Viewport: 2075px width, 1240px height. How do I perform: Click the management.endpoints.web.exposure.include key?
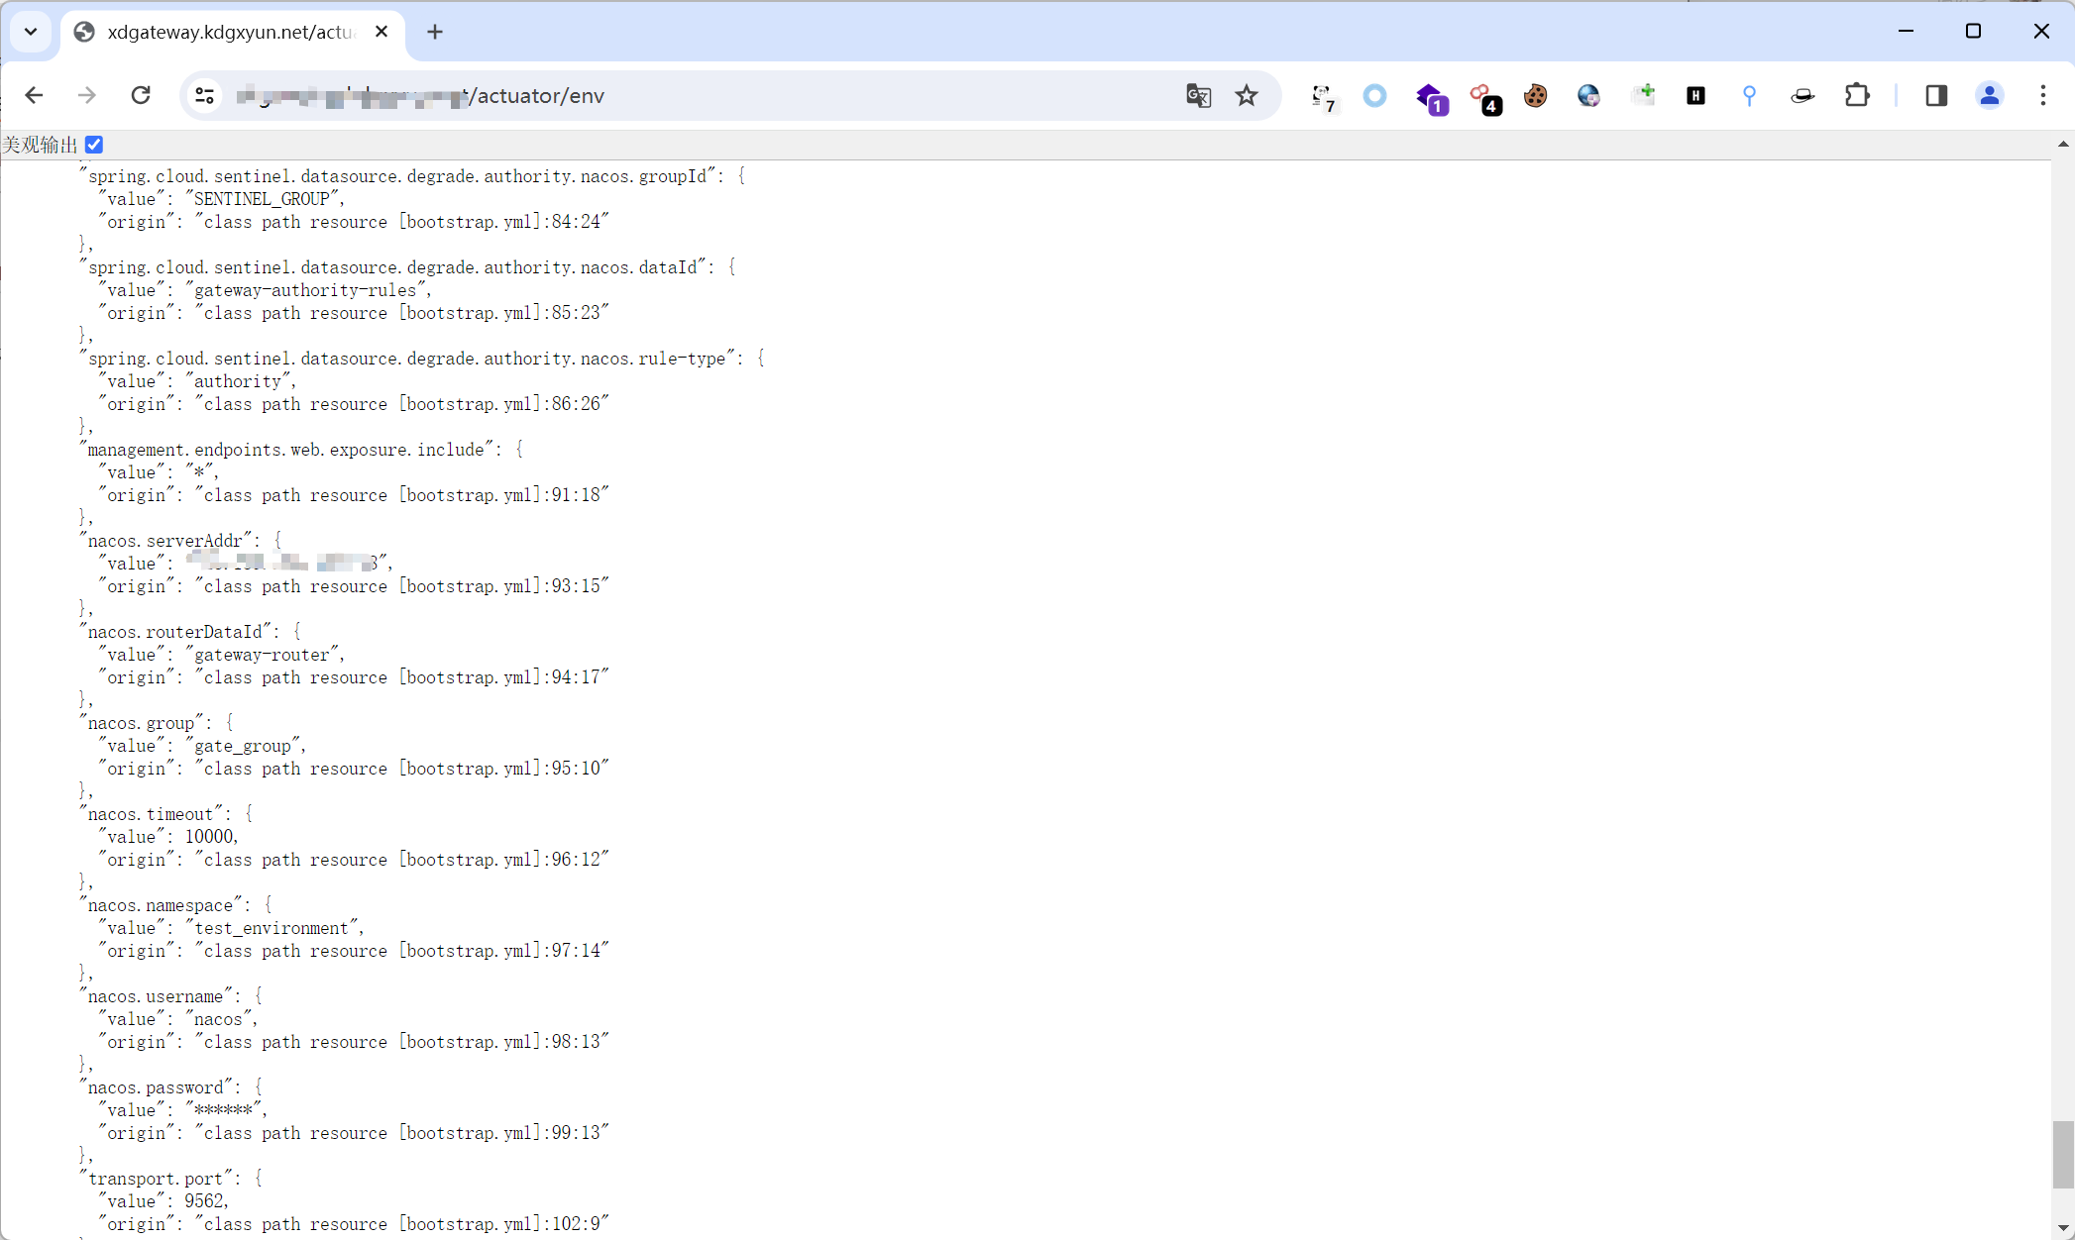point(286,450)
